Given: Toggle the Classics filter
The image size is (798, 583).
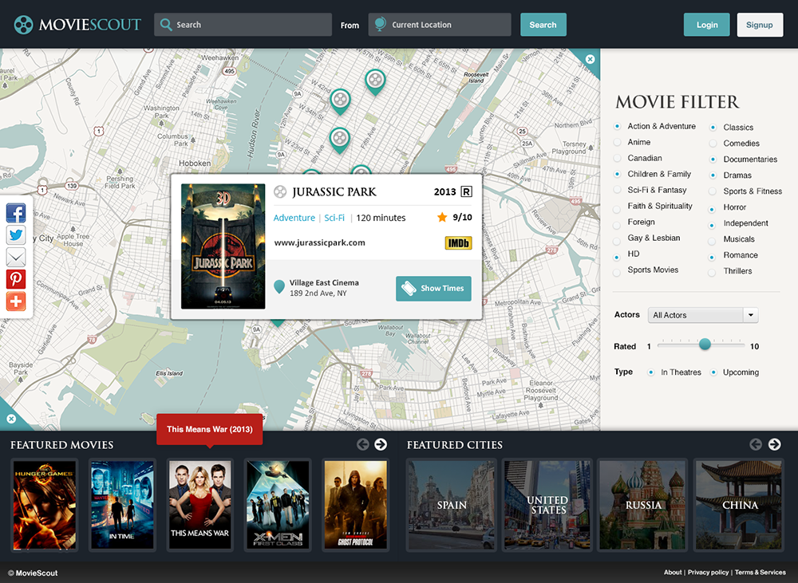Looking at the screenshot, I should click(x=713, y=127).
